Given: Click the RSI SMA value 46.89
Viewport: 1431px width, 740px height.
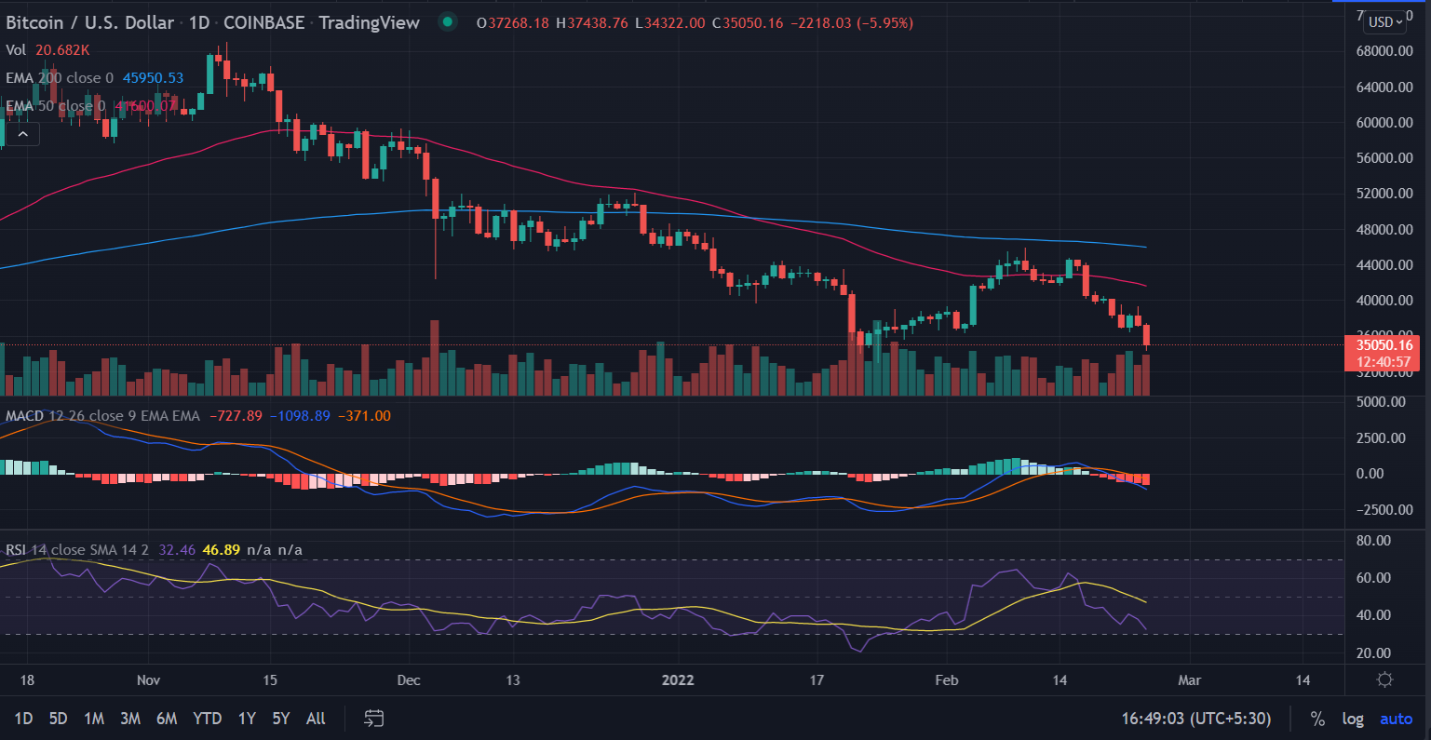Looking at the screenshot, I should pyautogui.click(x=222, y=550).
